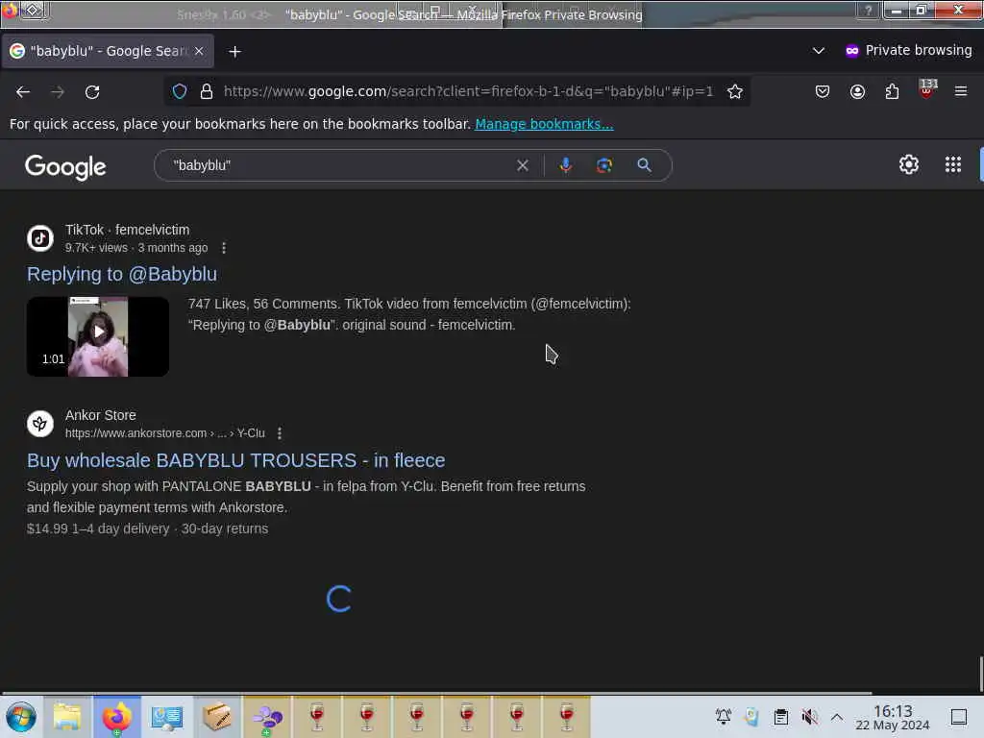Start voice search with the microphone icon
This screenshot has height=738, width=984.
[565, 165]
